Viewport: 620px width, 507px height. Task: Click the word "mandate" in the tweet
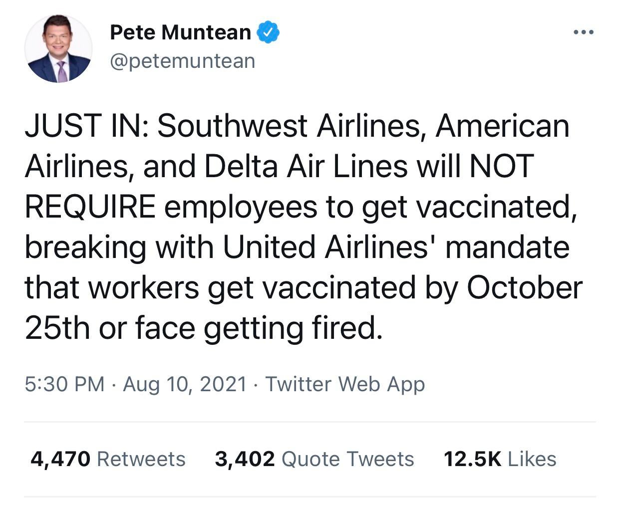pos(507,247)
